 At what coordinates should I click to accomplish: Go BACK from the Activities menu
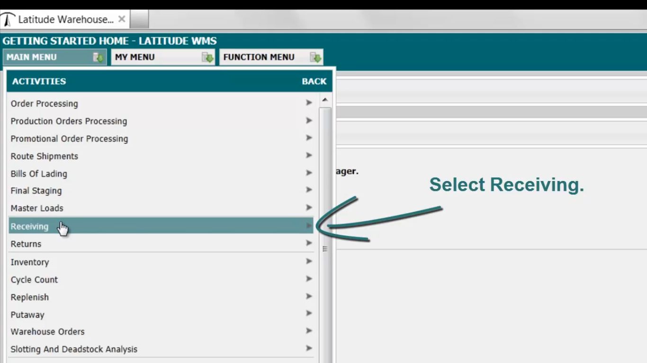pyautogui.click(x=314, y=81)
